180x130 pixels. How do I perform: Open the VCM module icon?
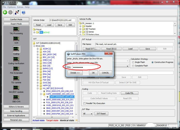16,39
